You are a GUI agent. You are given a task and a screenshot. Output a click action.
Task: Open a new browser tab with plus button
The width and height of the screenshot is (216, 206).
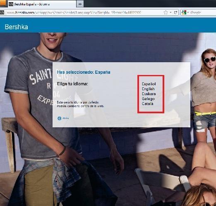[80, 4]
